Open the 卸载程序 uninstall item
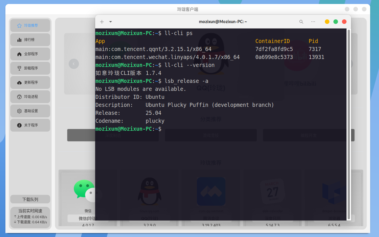 30,68
